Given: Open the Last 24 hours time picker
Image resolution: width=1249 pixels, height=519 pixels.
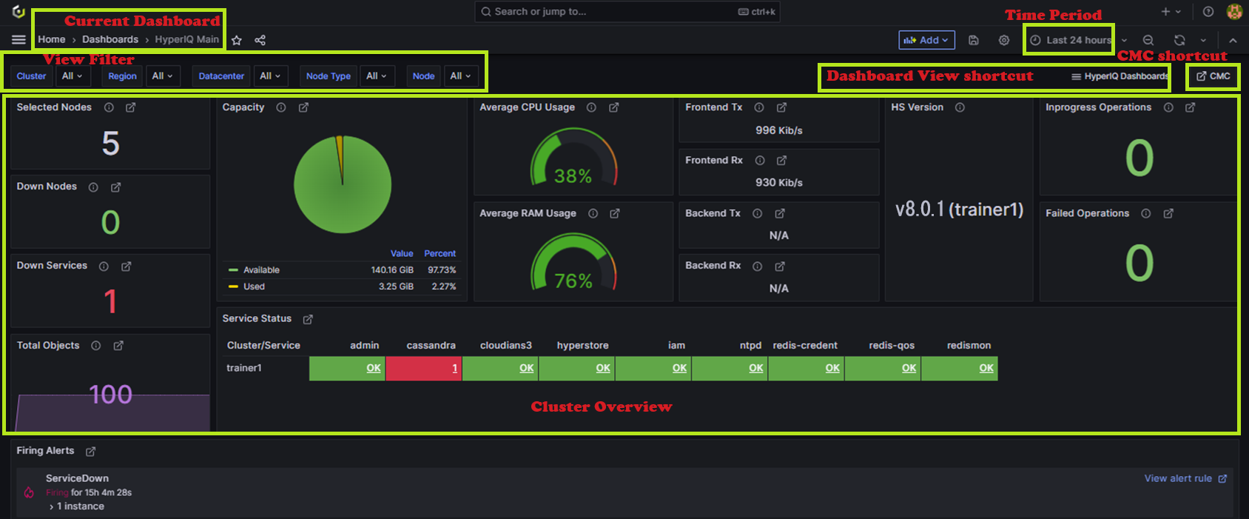Looking at the screenshot, I should (x=1071, y=40).
